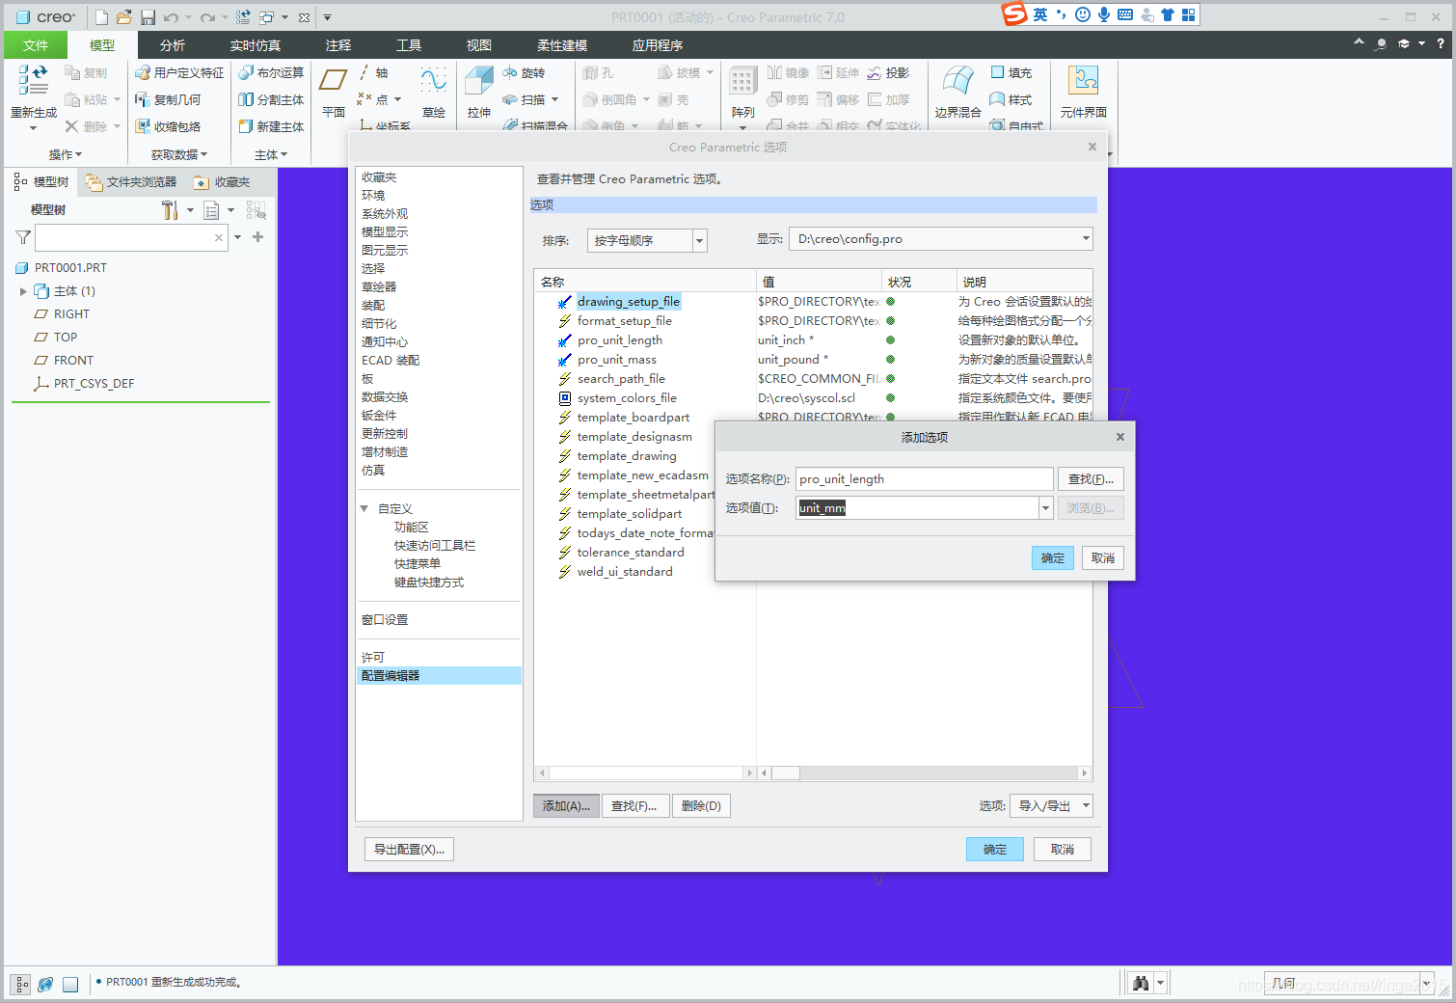The image size is (1456, 1003).
Task: Switch to the 分析 ribbon tab
Action: coord(173,45)
